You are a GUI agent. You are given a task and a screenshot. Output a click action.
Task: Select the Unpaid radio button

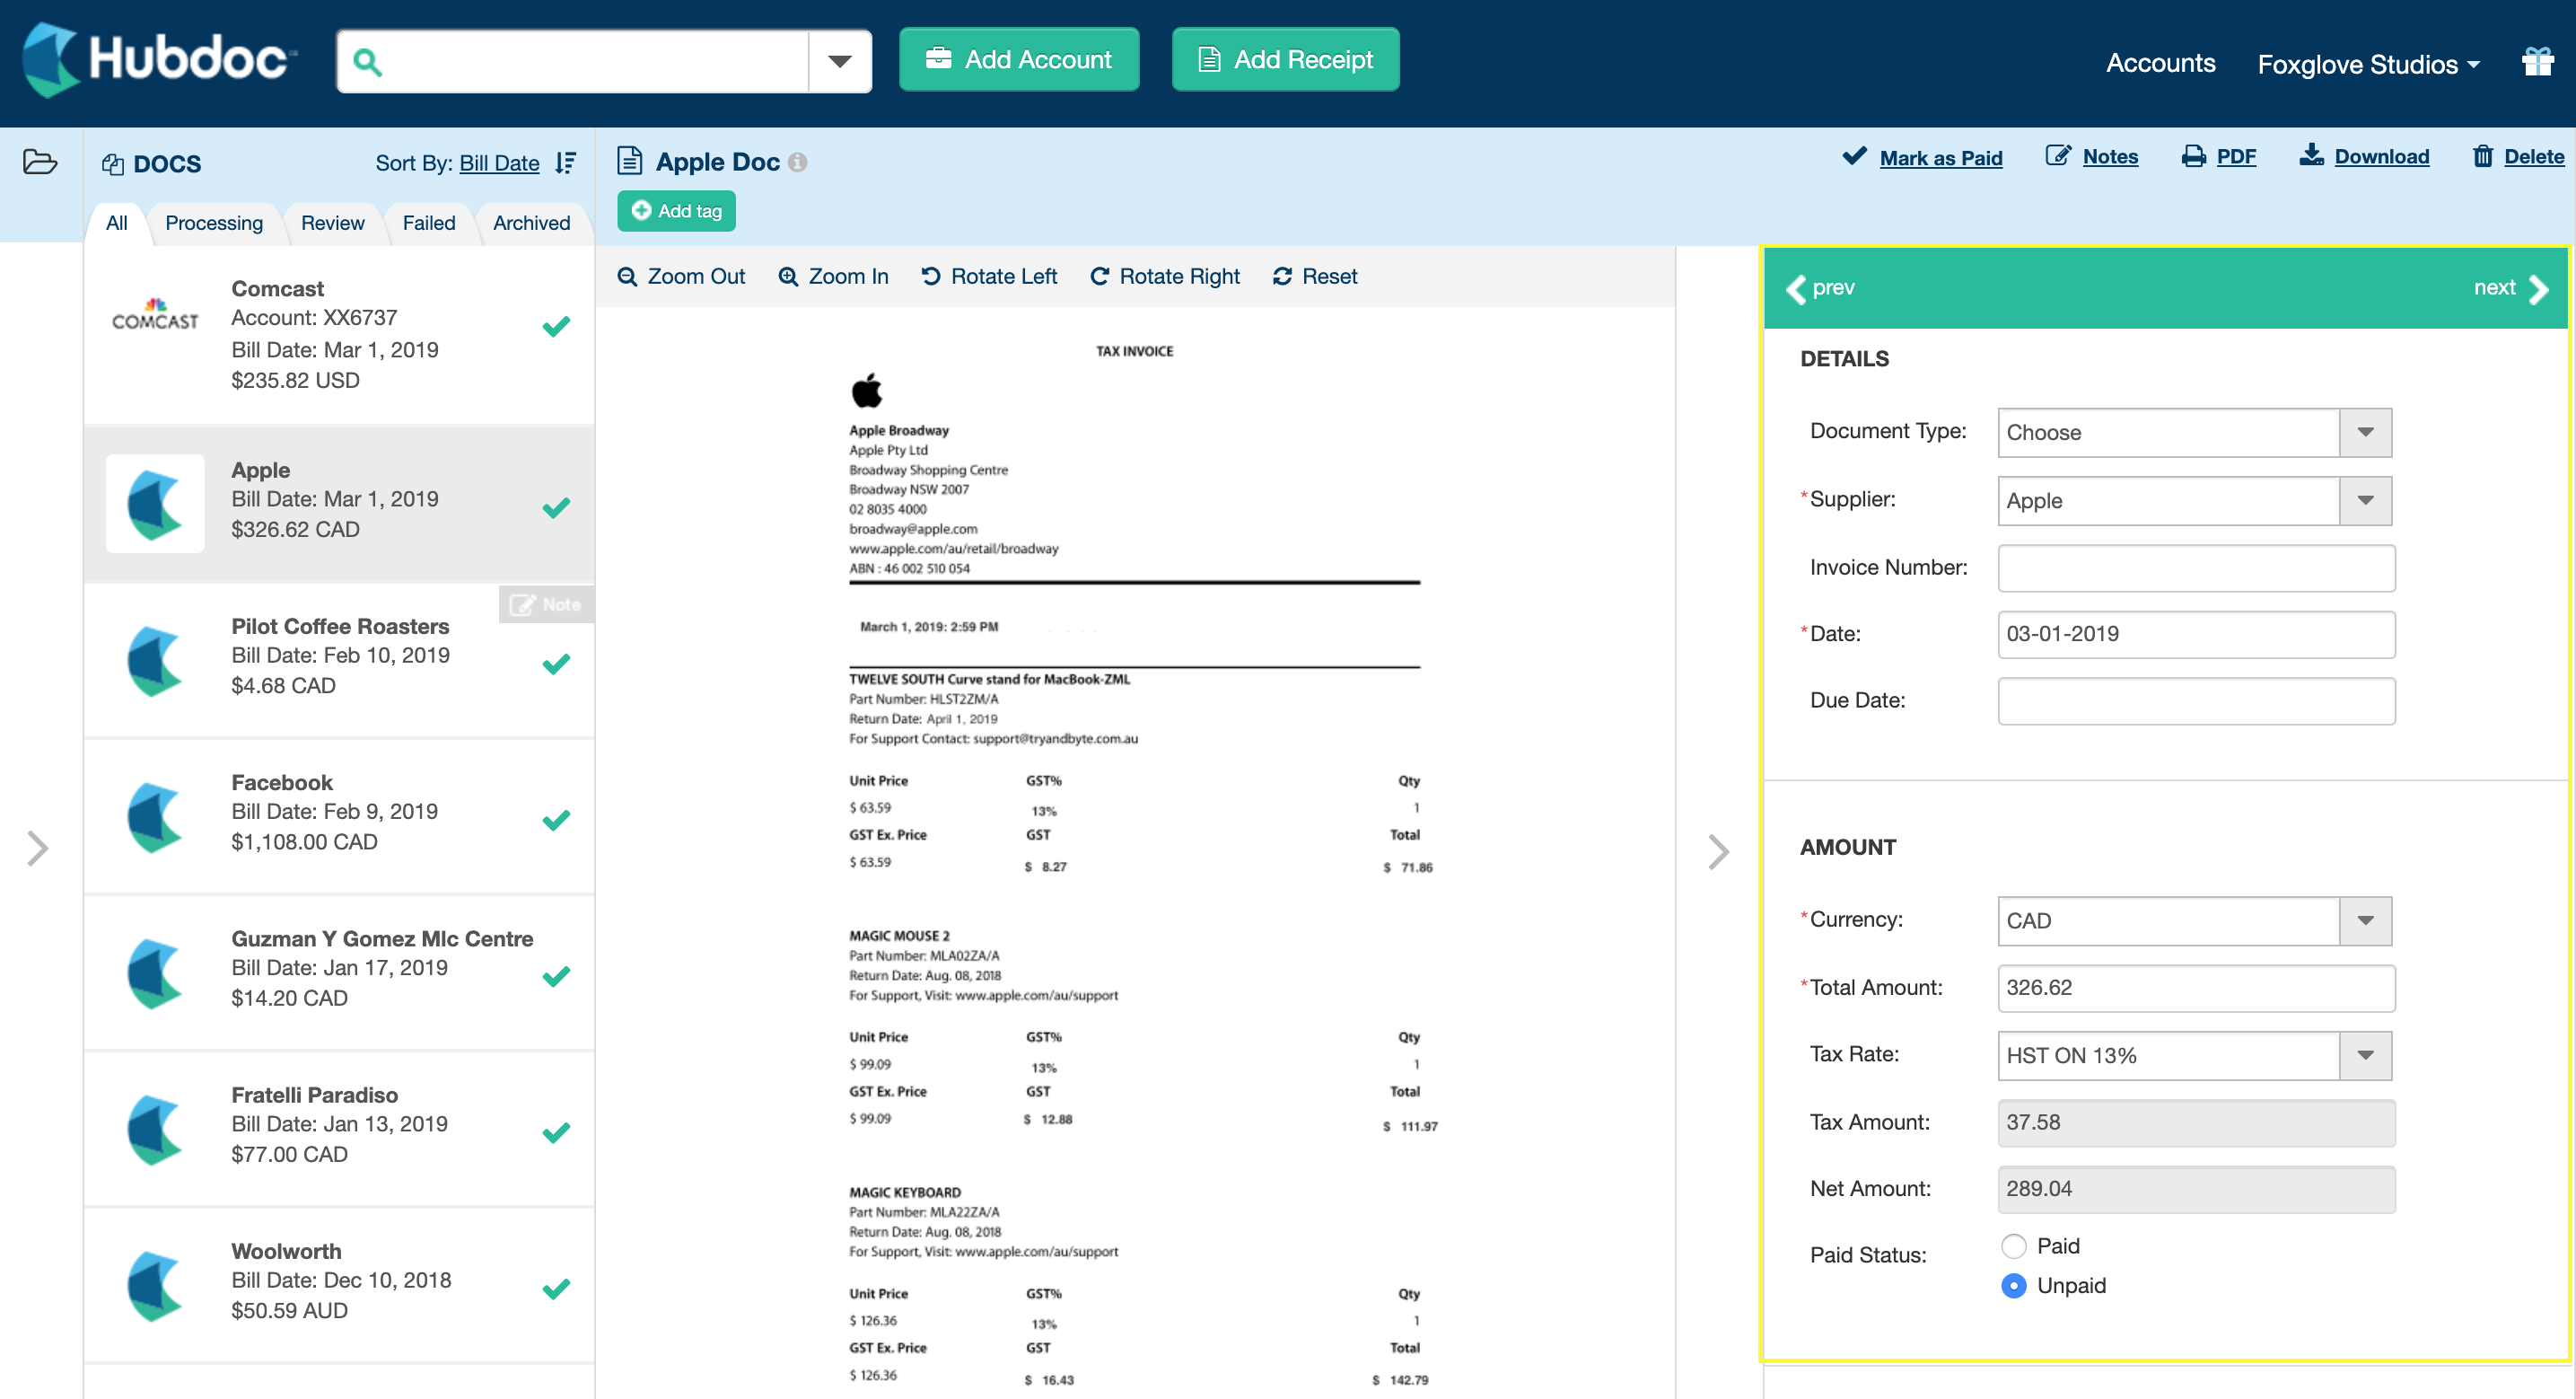coord(2014,1286)
